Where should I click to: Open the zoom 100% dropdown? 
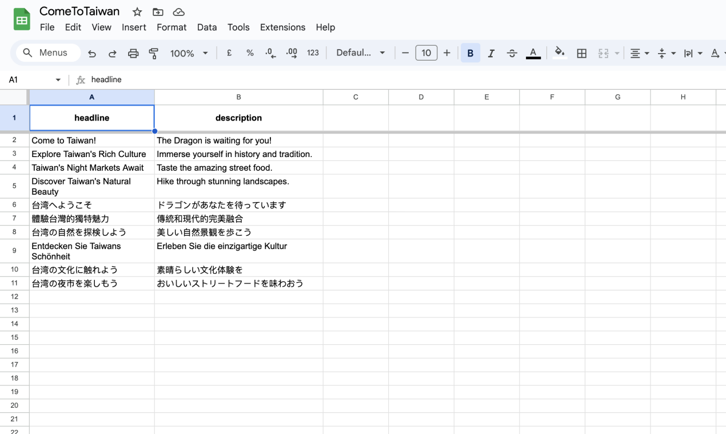point(189,53)
